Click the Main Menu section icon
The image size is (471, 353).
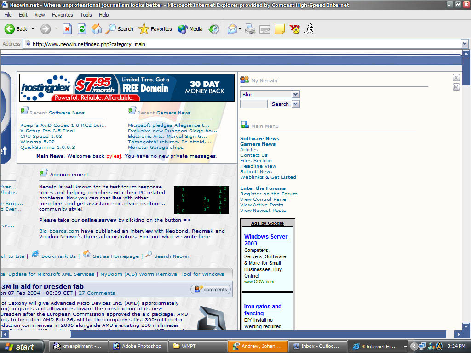245,125
